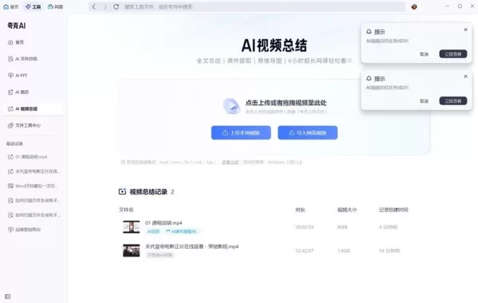Click the 4 分钟前 created time cell
478x303 pixels.
[389, 227]
